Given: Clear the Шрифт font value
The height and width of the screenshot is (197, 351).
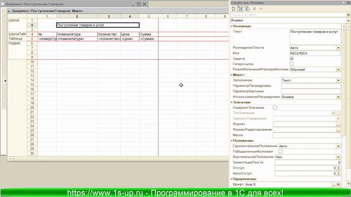Looking at the screenshot, I should 338,184.
